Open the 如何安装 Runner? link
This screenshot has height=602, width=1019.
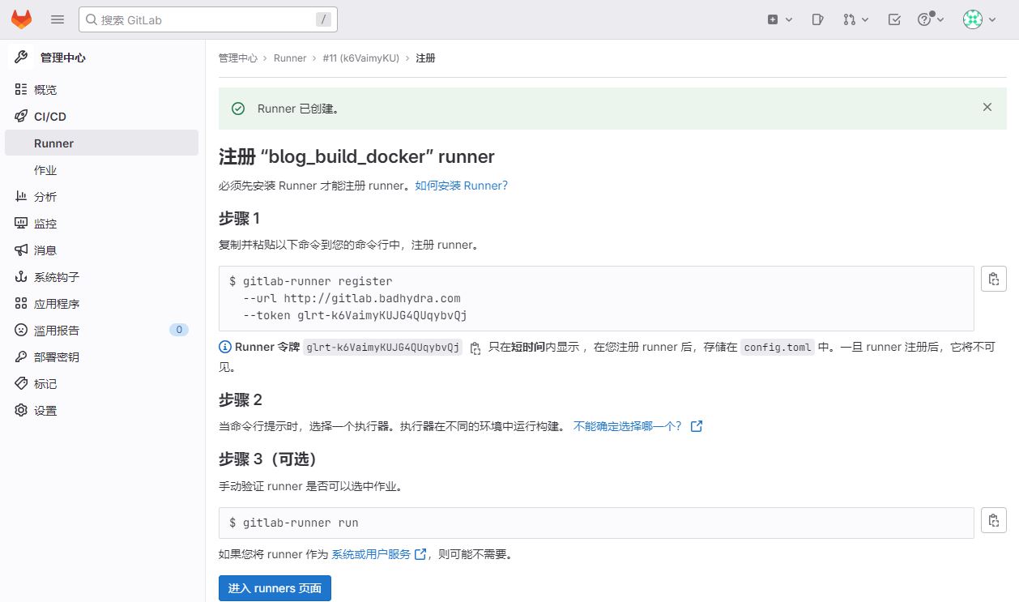click(x=461, y=186)
